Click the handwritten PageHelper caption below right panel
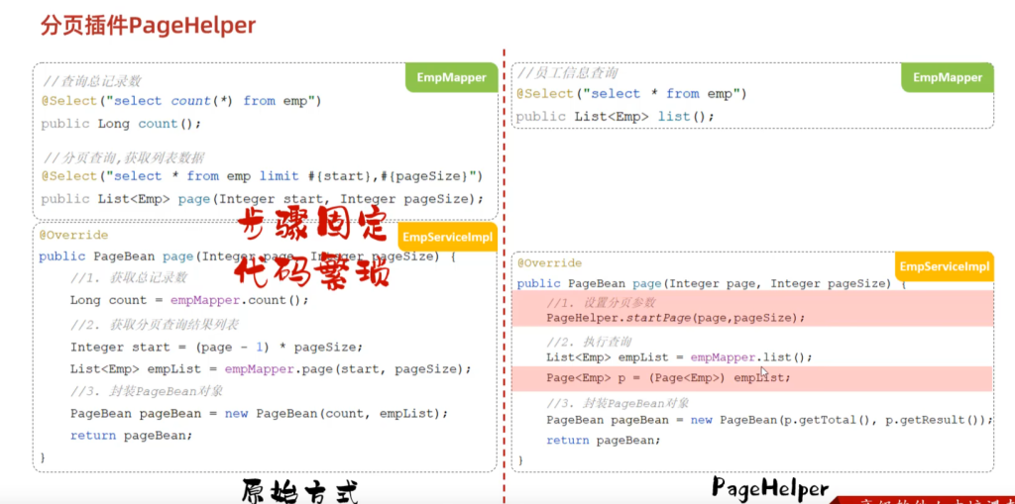Image resolution: width=1015 pixels, height=504 pixels. [x=770, y=488]
